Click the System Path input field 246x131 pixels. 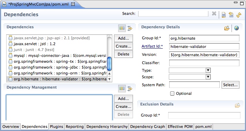194,85
